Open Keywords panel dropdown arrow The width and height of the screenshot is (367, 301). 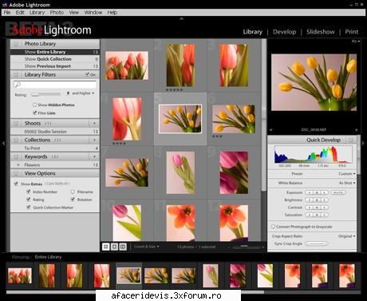tap(94, 156)
